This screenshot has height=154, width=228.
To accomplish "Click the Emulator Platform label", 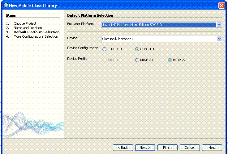I will click(81, 24).
